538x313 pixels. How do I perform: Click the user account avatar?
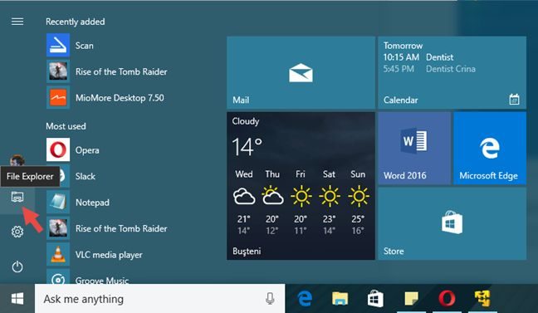pos(17,160)
